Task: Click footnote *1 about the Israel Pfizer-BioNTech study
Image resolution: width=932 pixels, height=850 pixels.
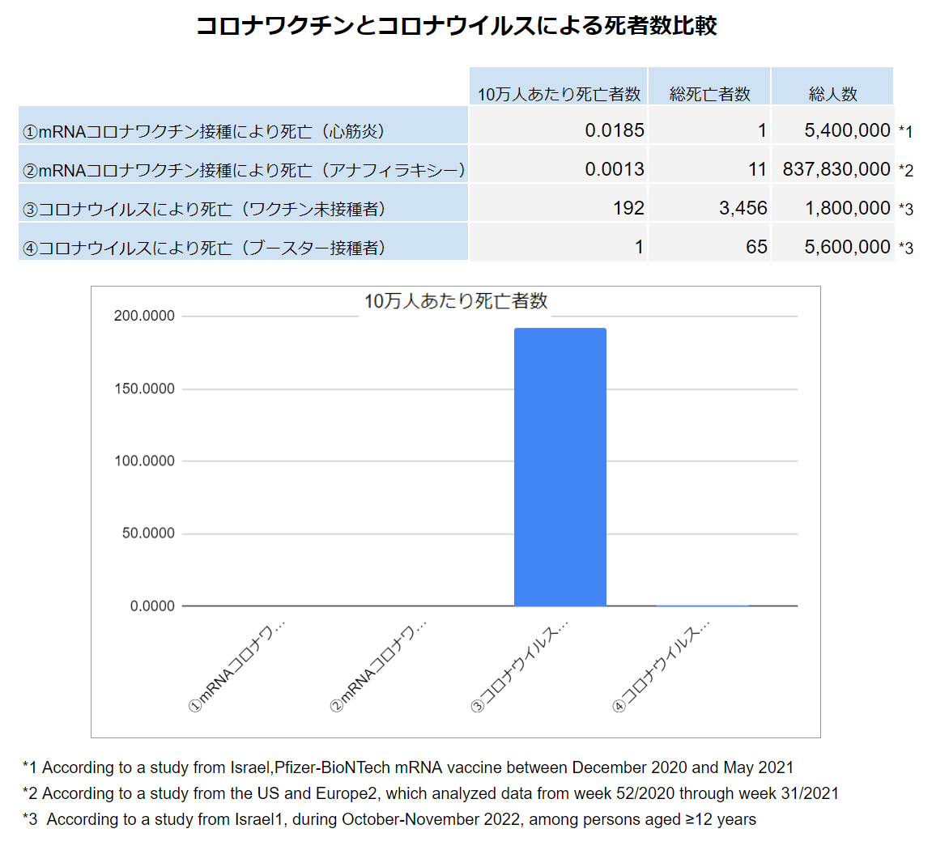Action: click(x=408, y=767)
